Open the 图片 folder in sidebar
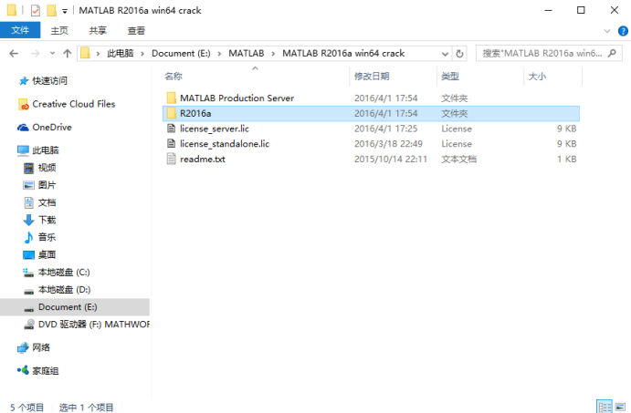 [x=47, y=185]
